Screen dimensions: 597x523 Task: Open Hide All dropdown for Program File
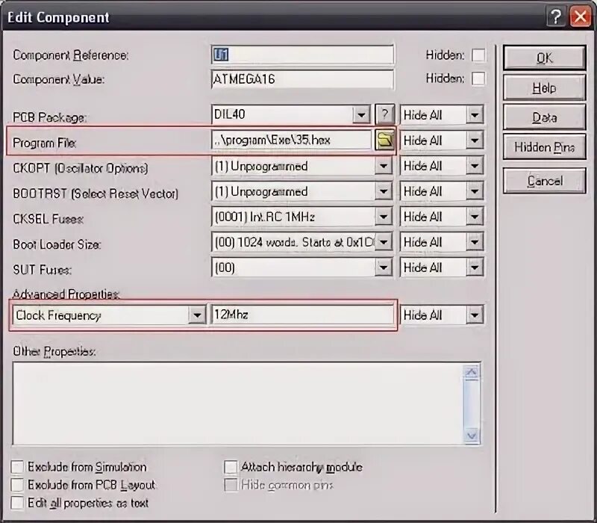475,140
